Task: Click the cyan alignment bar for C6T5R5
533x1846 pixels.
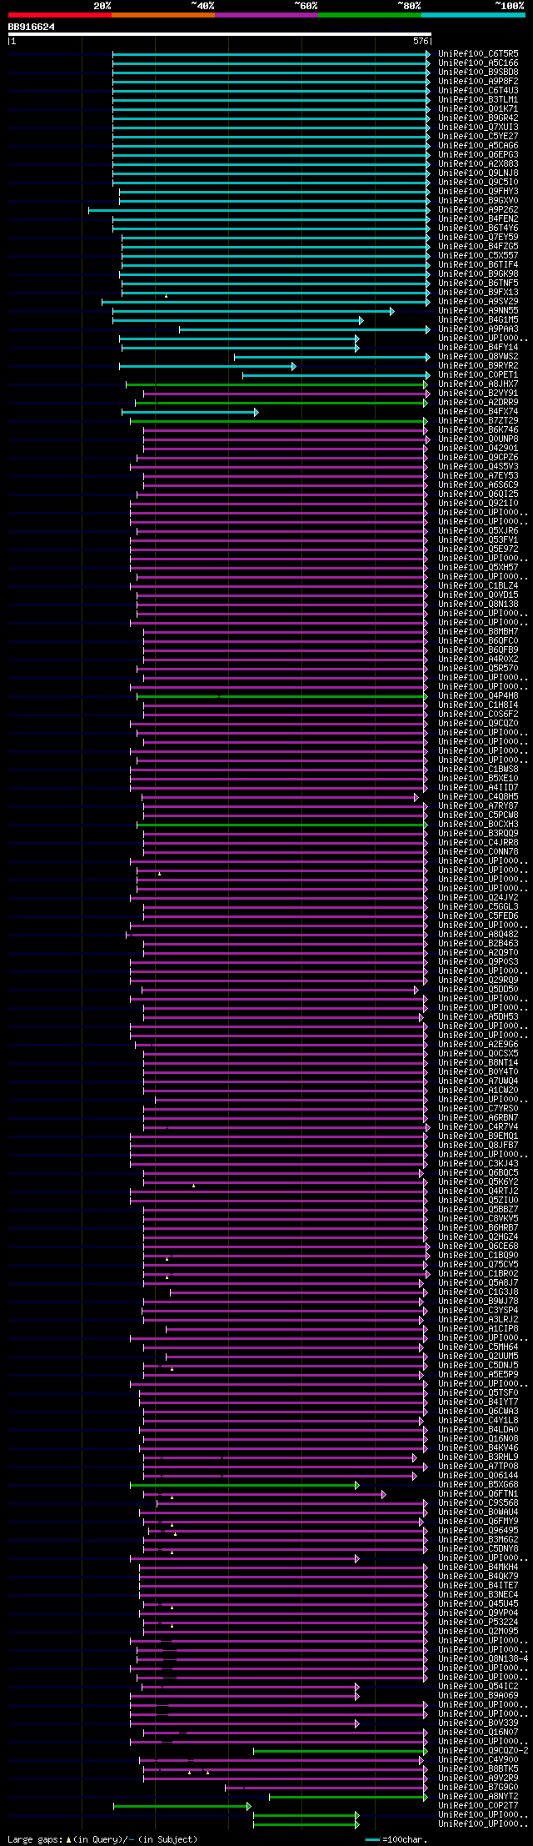Action: (271, 53)
